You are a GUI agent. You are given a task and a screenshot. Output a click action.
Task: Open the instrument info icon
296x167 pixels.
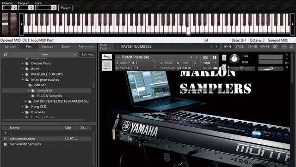coord(214,57)
